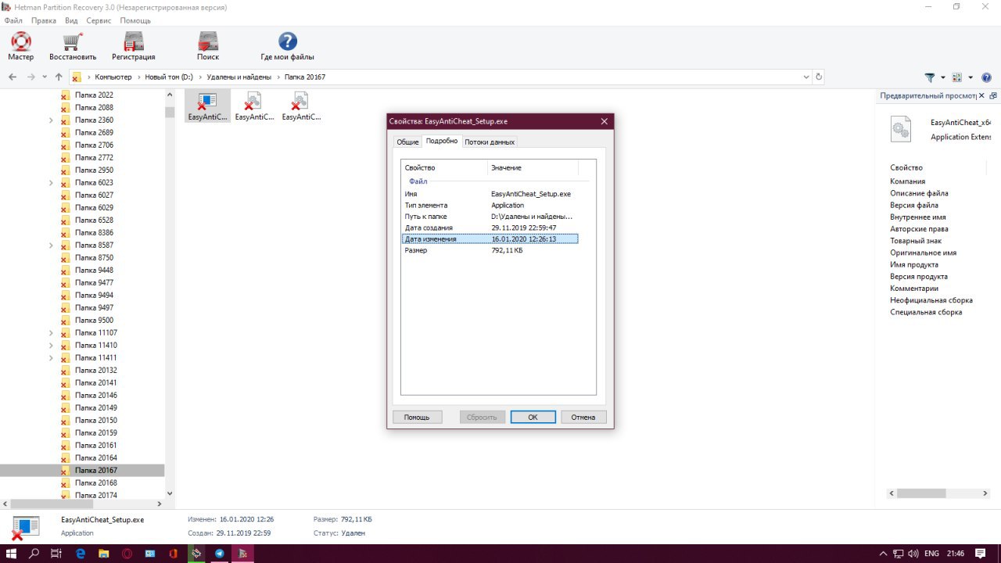
Task: Go up one folder level arrow
Action: tap(59, 77)
